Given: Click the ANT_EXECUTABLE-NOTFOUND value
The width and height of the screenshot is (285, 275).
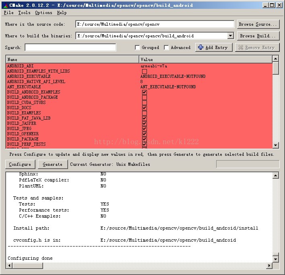Looking at the screenshot, I should (x=168, y=87).
